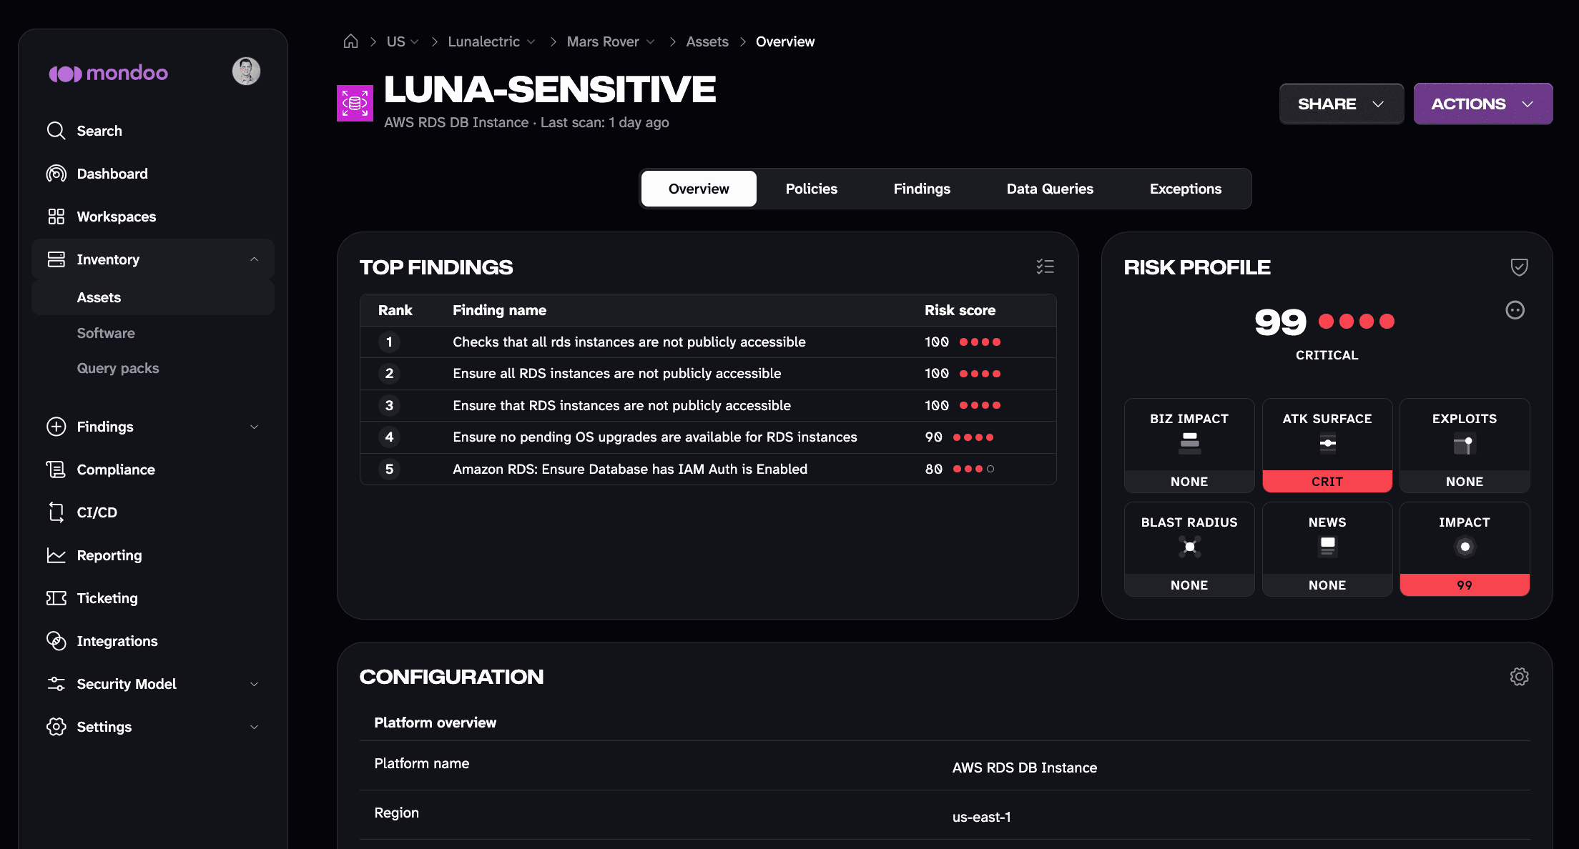
Task: Open the risk score more-options circle icon
Action: coord(1515,310)
